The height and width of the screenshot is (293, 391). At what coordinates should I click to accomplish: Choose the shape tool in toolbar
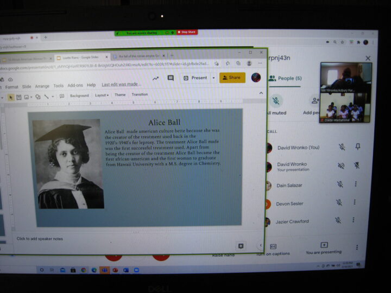pos(37,97)
